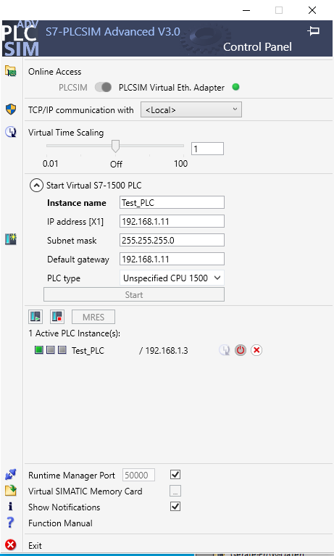Uncheck the Show Notifications checkbox
This screenshot has width=334, height=556.
pos(175,507)
